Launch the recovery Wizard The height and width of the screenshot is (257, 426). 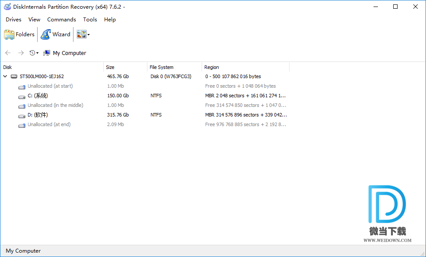point(56,34)
